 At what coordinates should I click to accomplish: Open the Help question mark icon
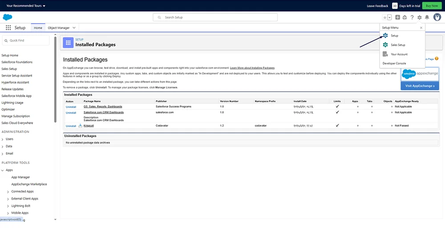(x=412, y=17)
